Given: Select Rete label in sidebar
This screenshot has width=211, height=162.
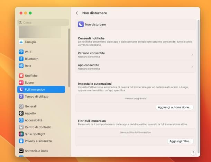Looking at the screenshot, I should click(28, 66).
